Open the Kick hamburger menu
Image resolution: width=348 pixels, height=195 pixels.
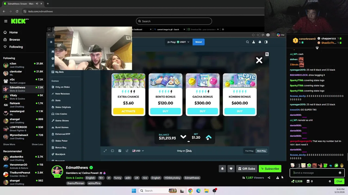[6, 21]
